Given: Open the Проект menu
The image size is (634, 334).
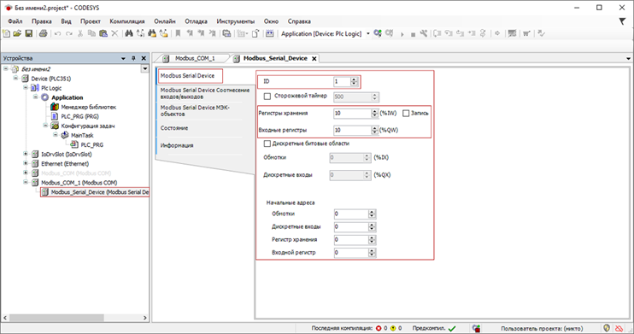Looking at the screenshot, I should click(x=91, y=21).
